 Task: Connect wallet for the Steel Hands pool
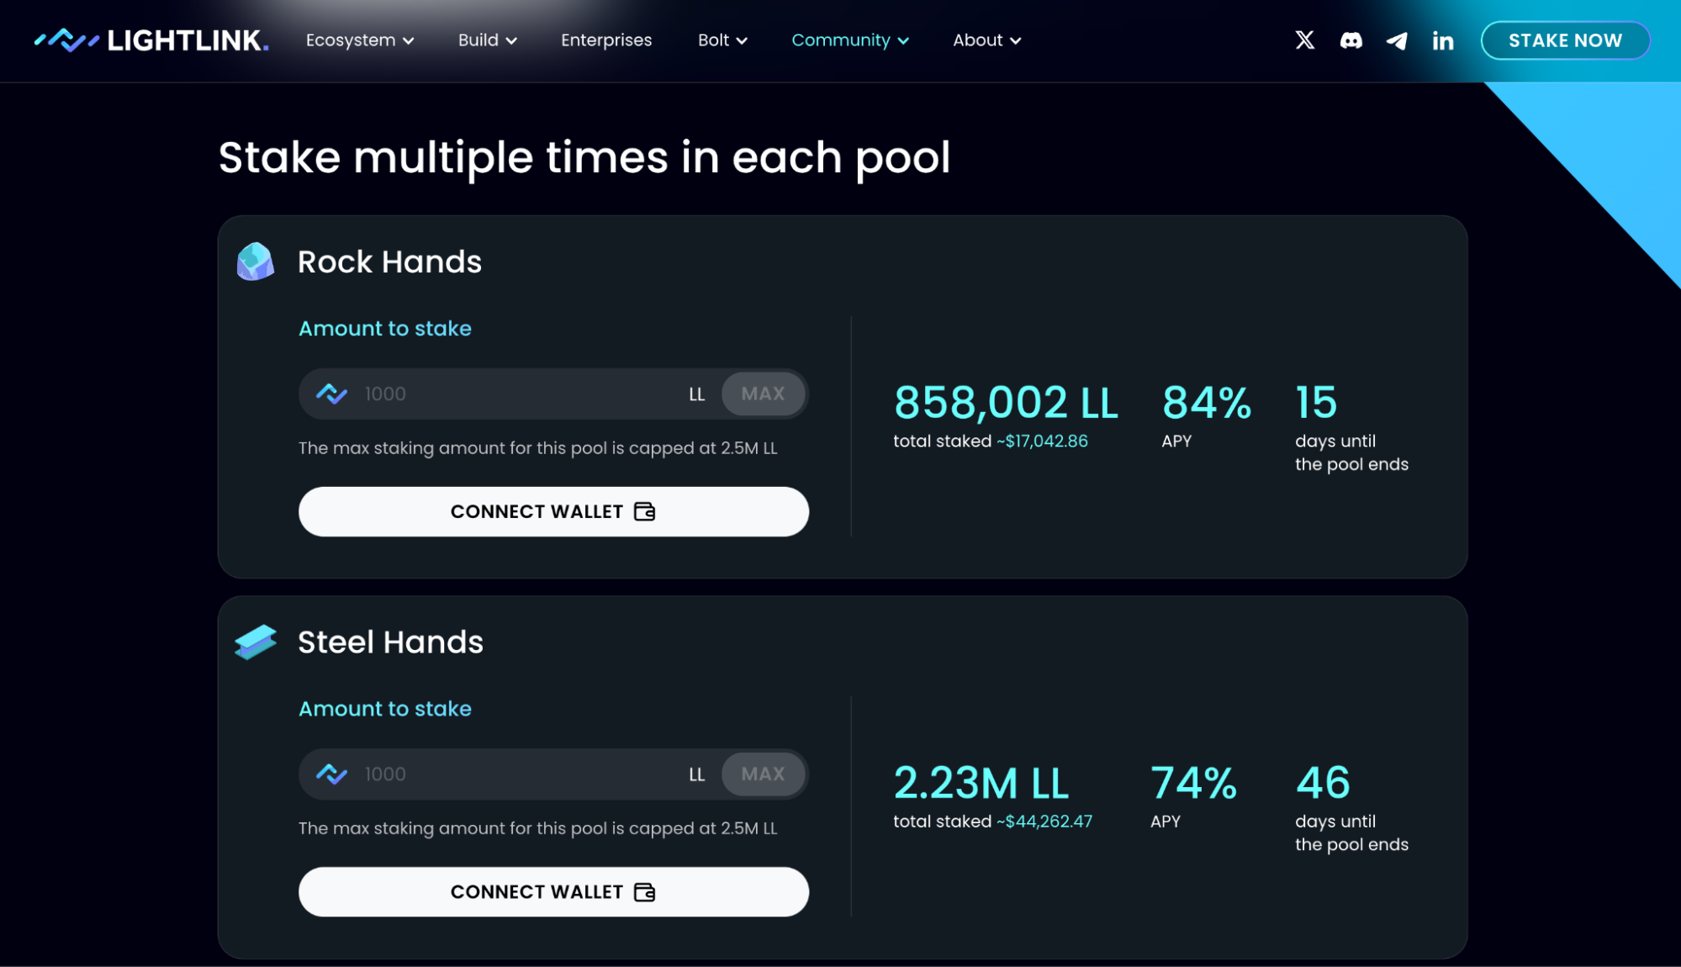552,891
